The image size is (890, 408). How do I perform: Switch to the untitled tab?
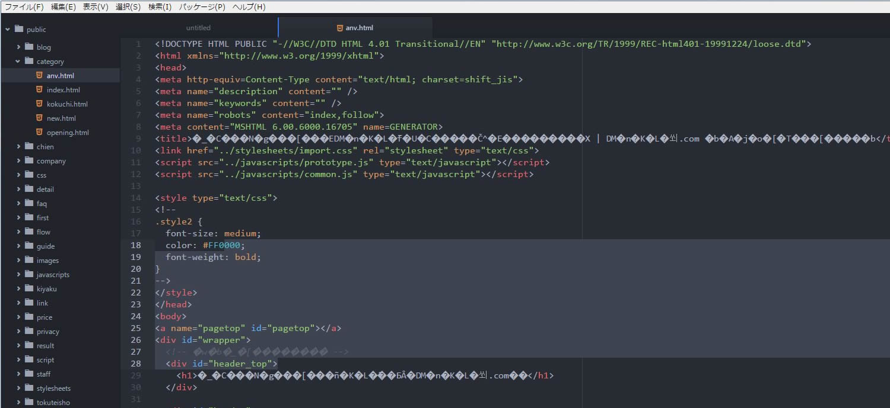click(198, 28)
